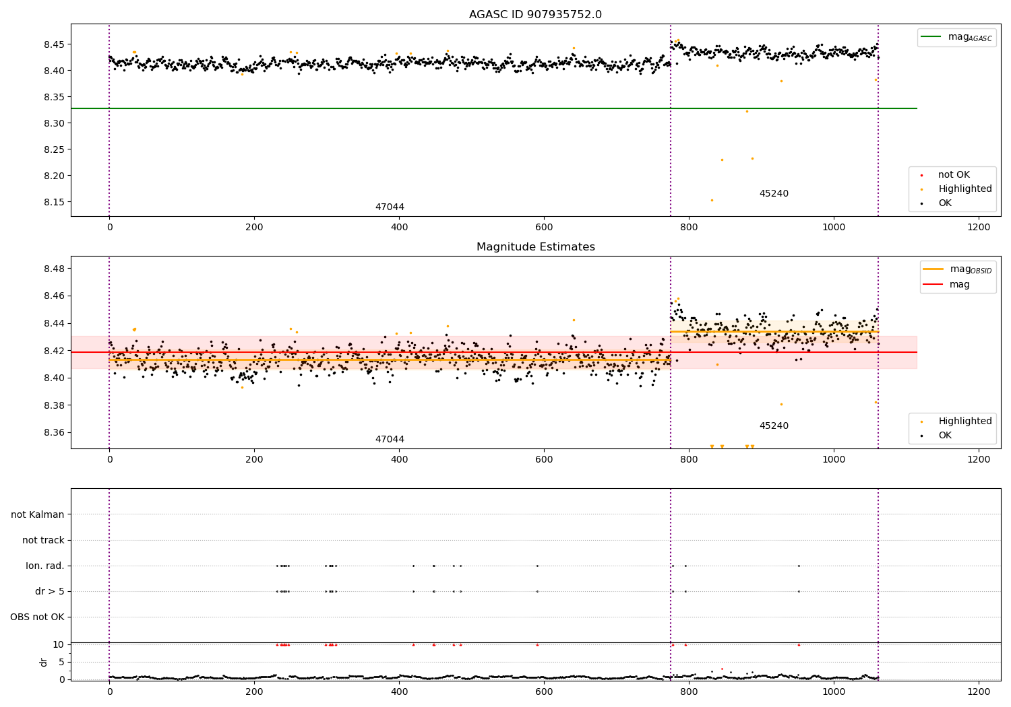Viewport: 1011px width, 707px height.
Task: Click the 8.30 y-tick on the top plot
Action: click(x=54, y=123)
